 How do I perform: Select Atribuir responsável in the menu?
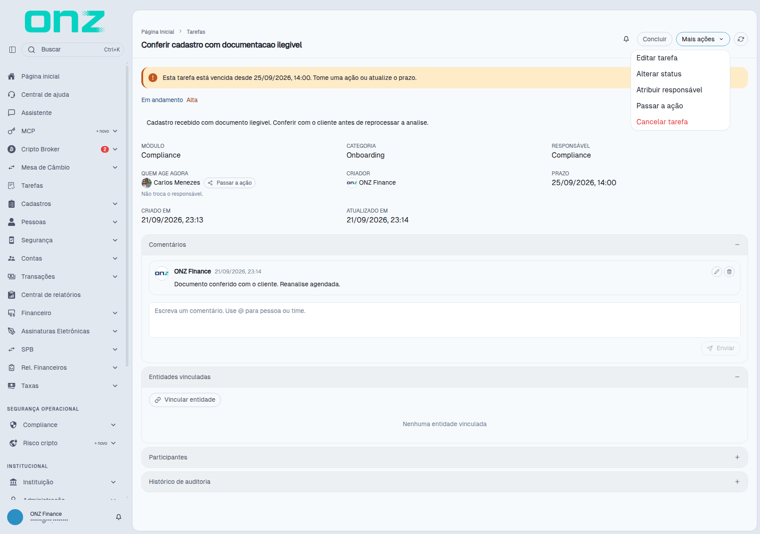(680, 90)
